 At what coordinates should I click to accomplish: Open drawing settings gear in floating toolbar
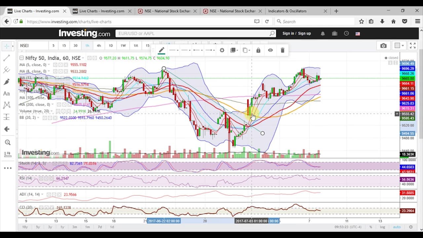coord(222,50)
